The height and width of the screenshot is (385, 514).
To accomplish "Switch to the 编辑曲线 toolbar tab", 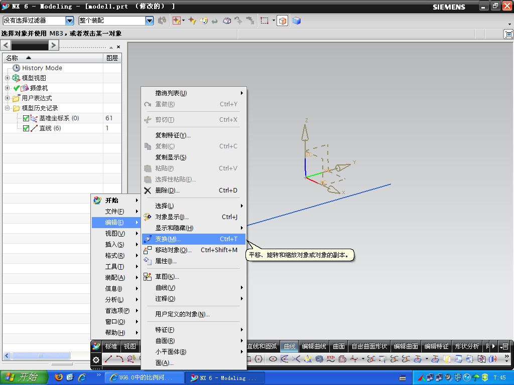I will (x=314, y=346).
